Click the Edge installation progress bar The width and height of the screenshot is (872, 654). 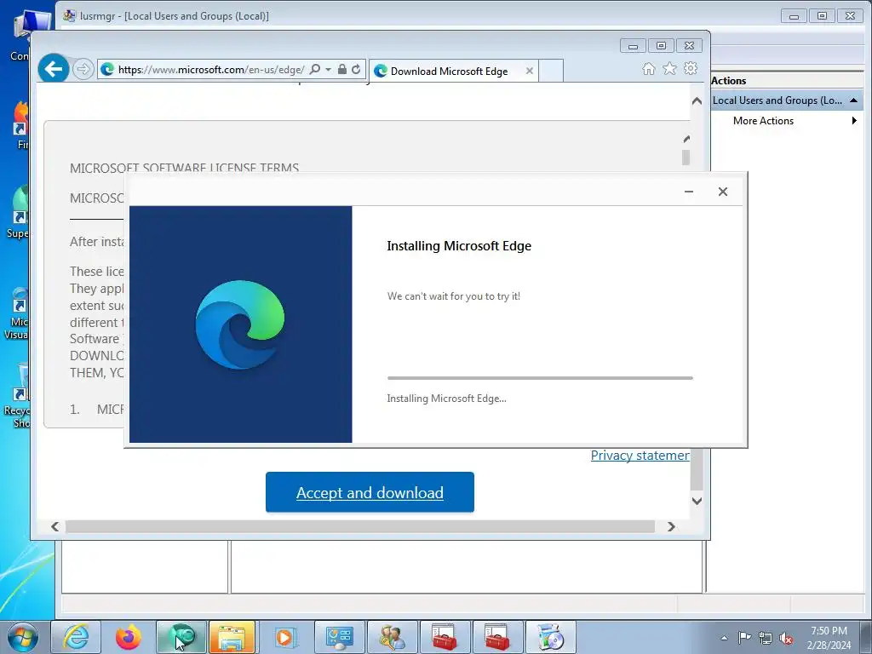coord(540,377)
